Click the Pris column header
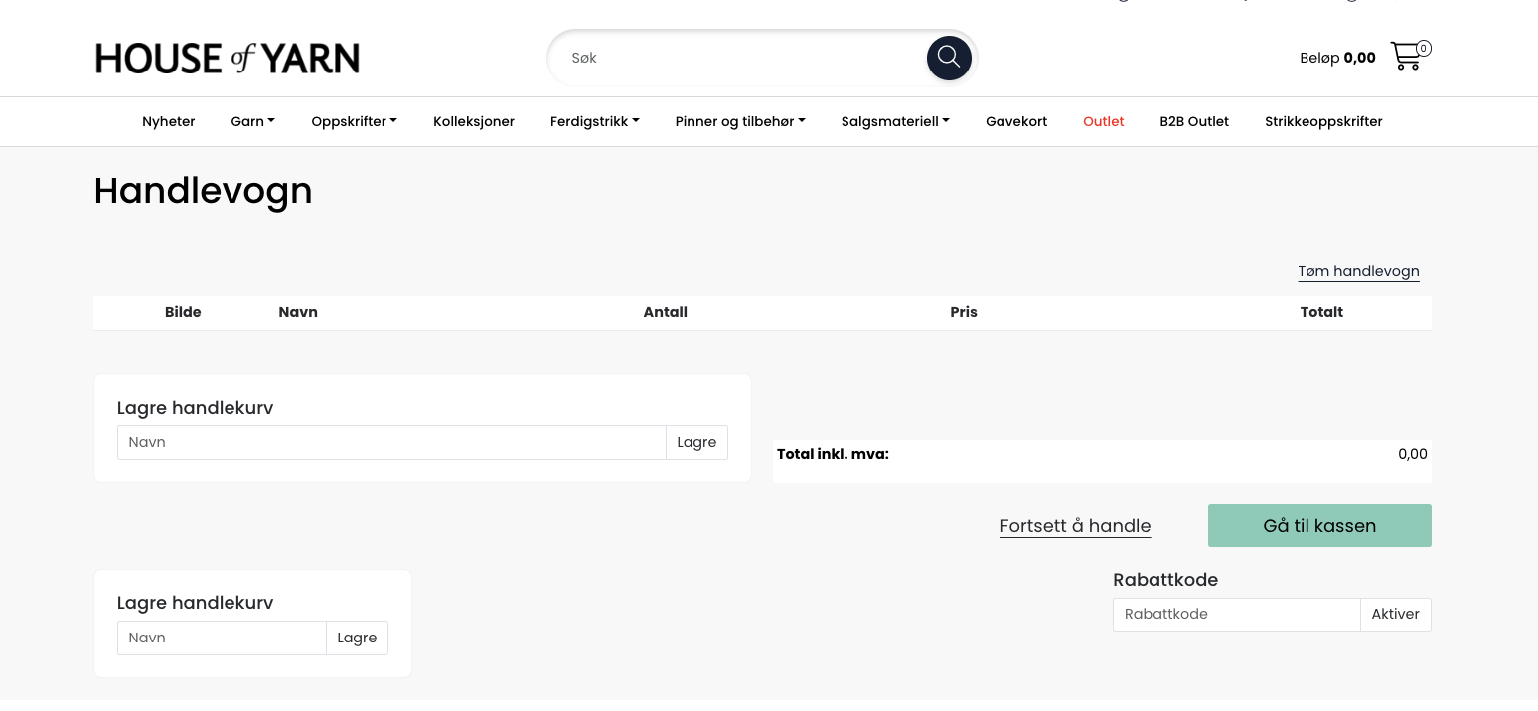The width and height of the screenshot is (1538, 711). tap(964, 312)
